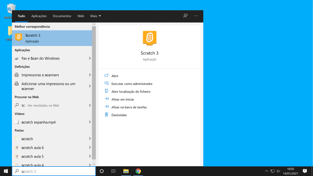Click Abrir to open Scratch 3

[x=115, y=76]
